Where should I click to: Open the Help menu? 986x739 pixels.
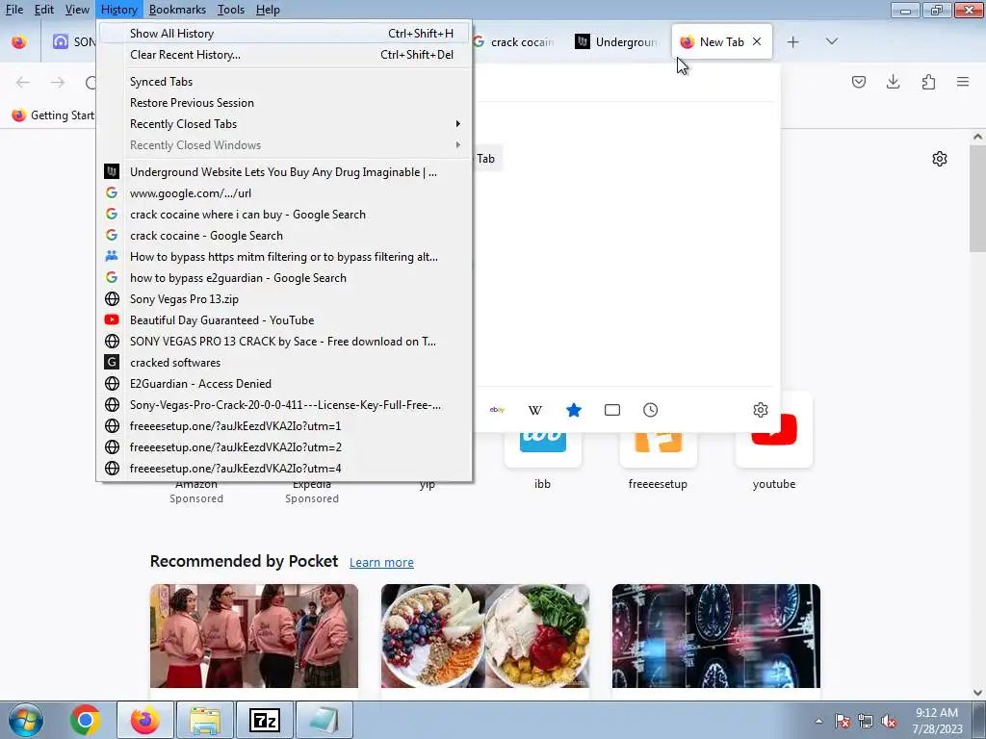click(x=268, y=10)
